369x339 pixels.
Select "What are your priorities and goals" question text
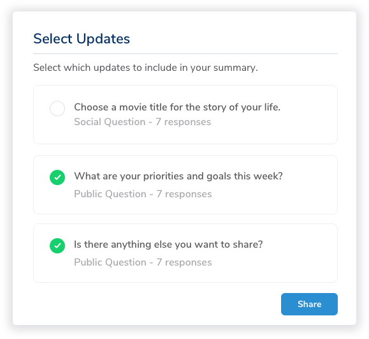point(178,176)
